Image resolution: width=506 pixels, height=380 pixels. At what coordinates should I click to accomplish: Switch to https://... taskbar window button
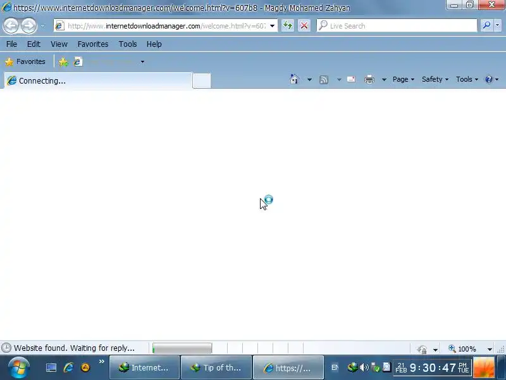288,368
